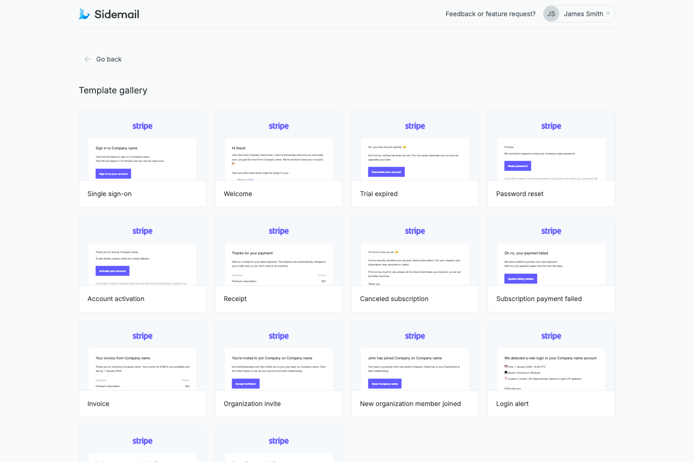The height and width of the screenshot is (462, 694).
Task: Open the Trial expired template thumbnail
Action: coord(415,146)
